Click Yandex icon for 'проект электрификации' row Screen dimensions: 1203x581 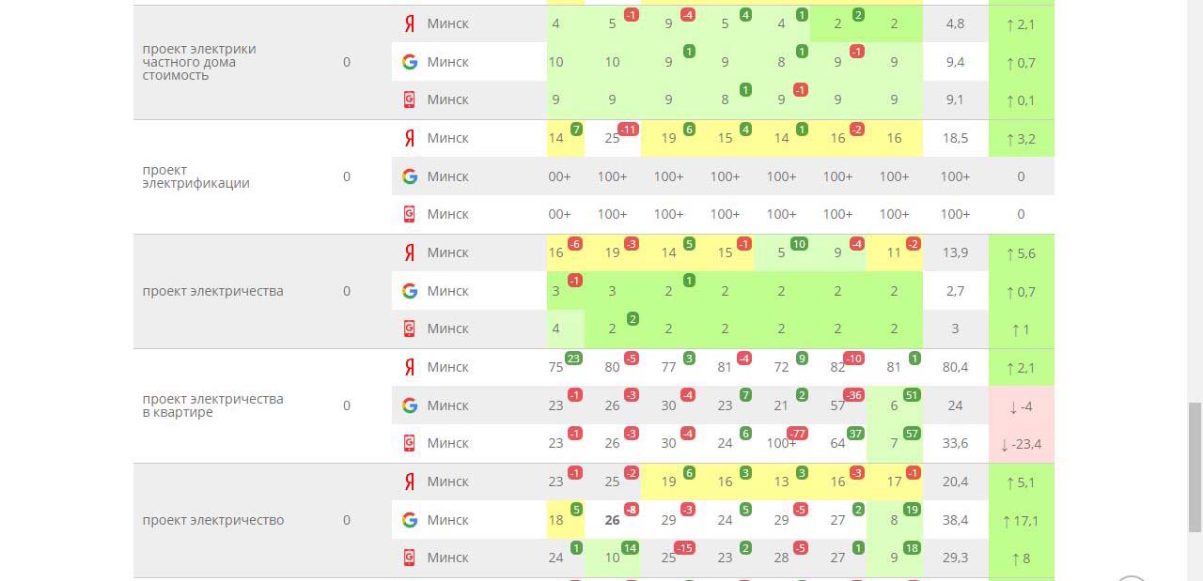pyautogui.click(x=409, y=138)
